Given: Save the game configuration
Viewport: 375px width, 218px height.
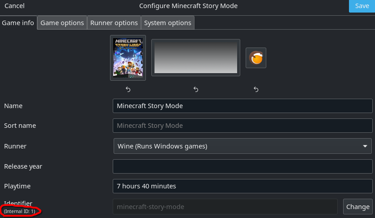Looking at the screenshot, I should coord(362,6).
